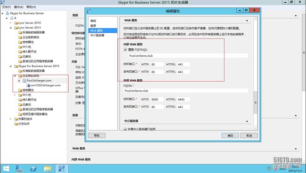Collapse the site "A" tree node

click(7, 18)
